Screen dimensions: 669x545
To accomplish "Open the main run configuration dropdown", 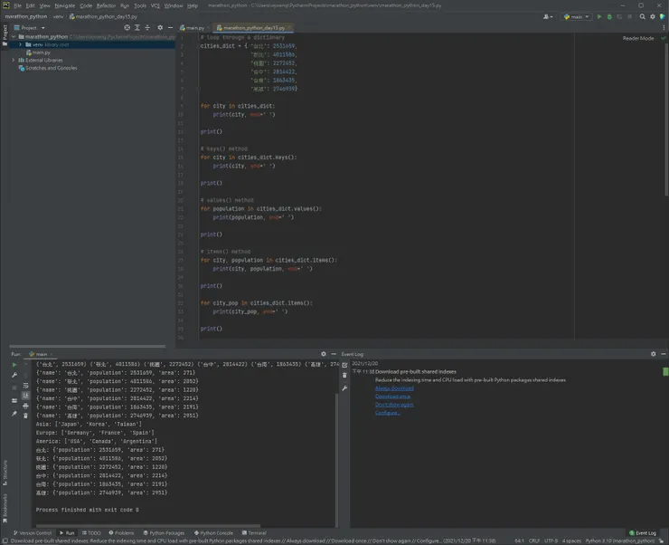I will tap(577, 16).
